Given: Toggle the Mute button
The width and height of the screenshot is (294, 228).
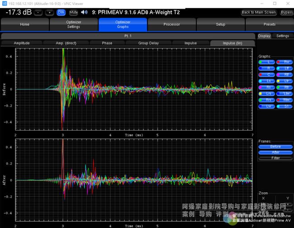Looking at the screenshot, I should pyautogui.click(x=73, y=12).
